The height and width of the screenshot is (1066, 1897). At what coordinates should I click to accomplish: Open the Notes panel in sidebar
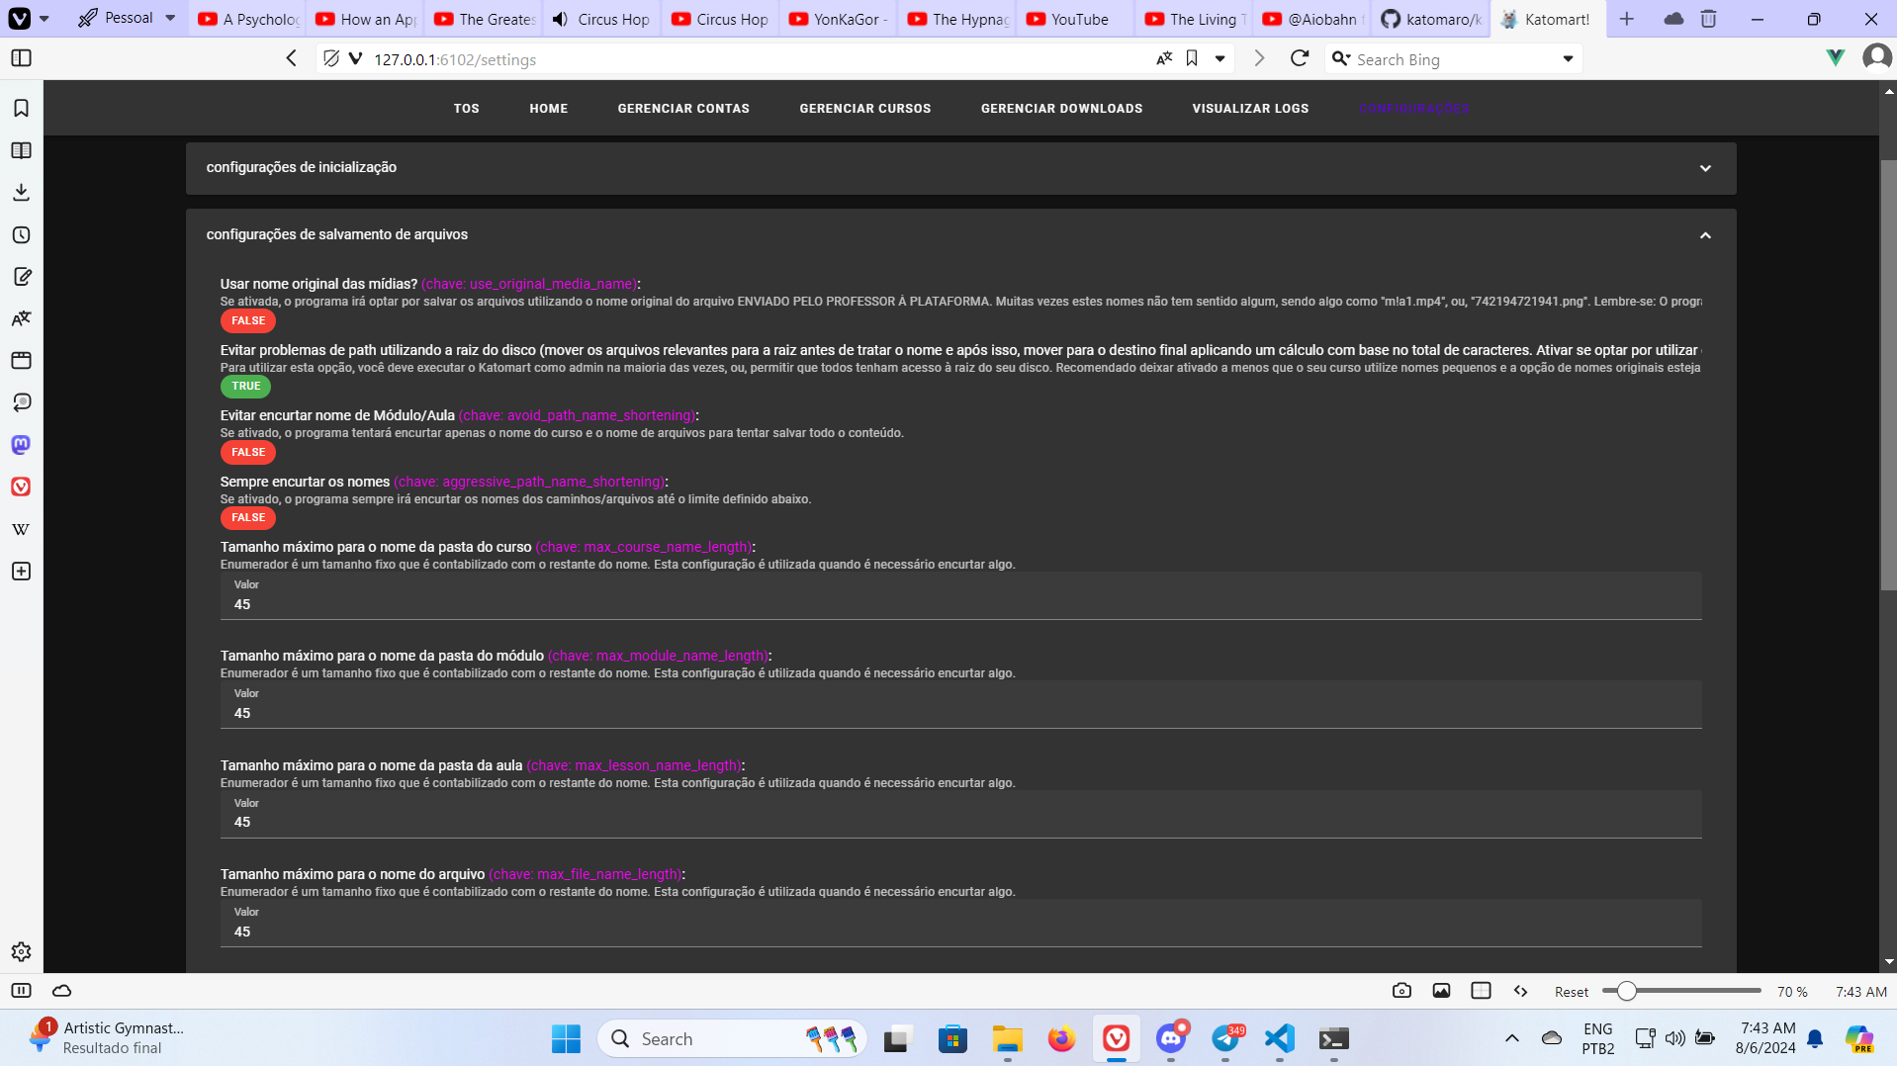click(21, 277)
